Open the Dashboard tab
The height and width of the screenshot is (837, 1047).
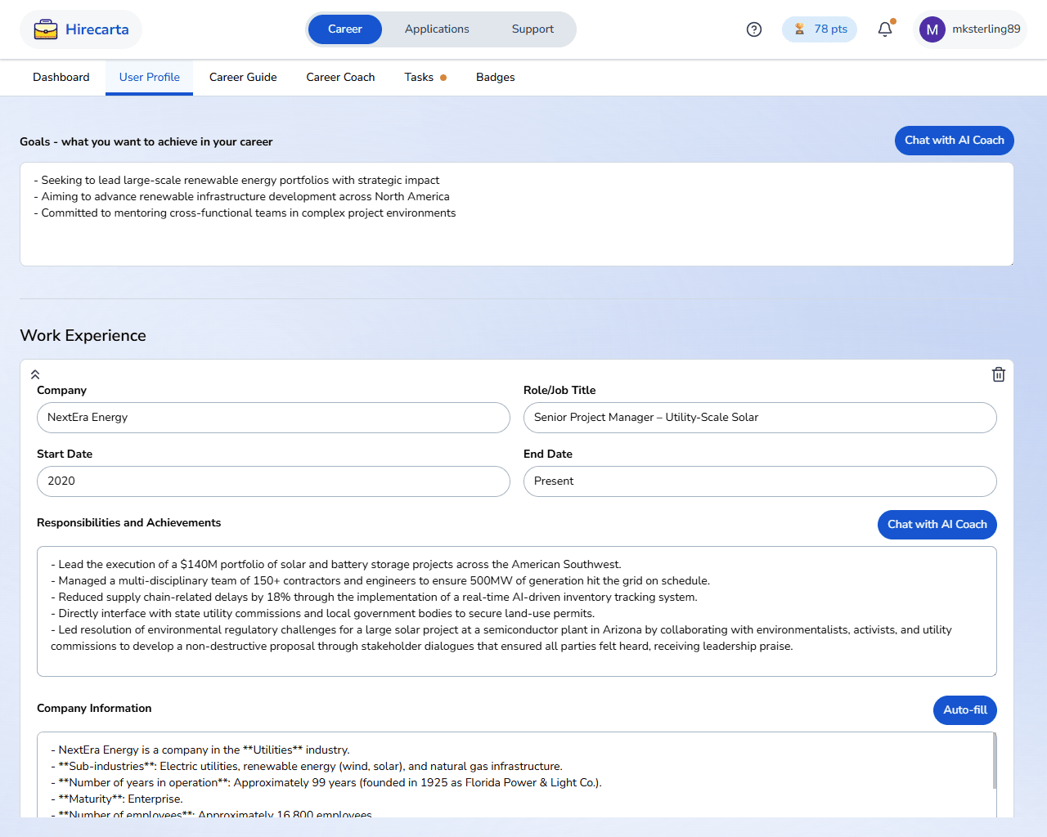coord(61,78)
